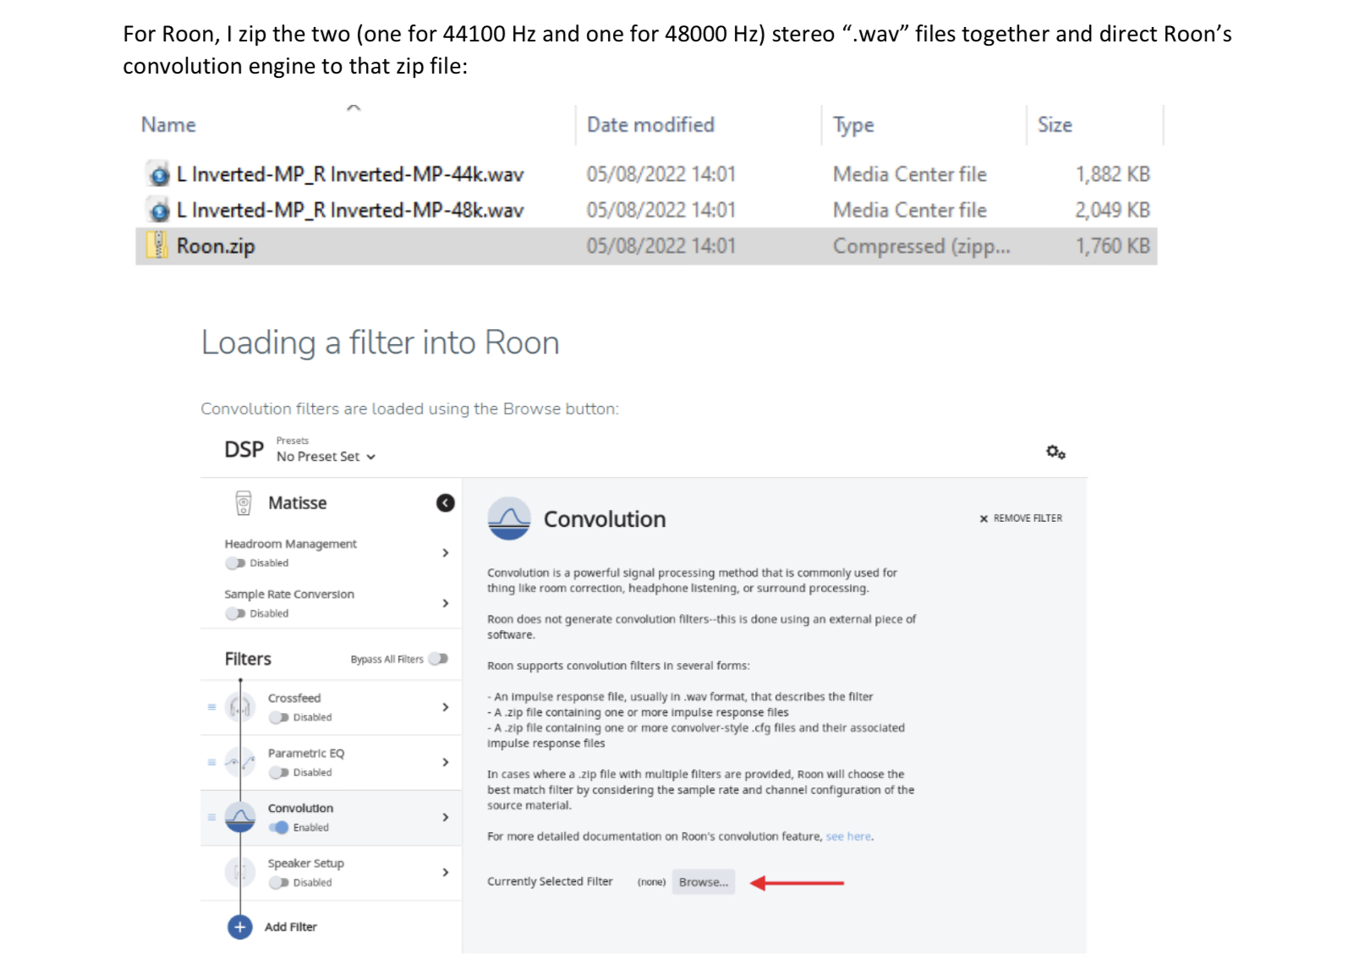Viewport: 1348px width, 965px height.
Task: Enable the Parametric EQ toggle
Action: pyautogui.click(x=279, y=773)
